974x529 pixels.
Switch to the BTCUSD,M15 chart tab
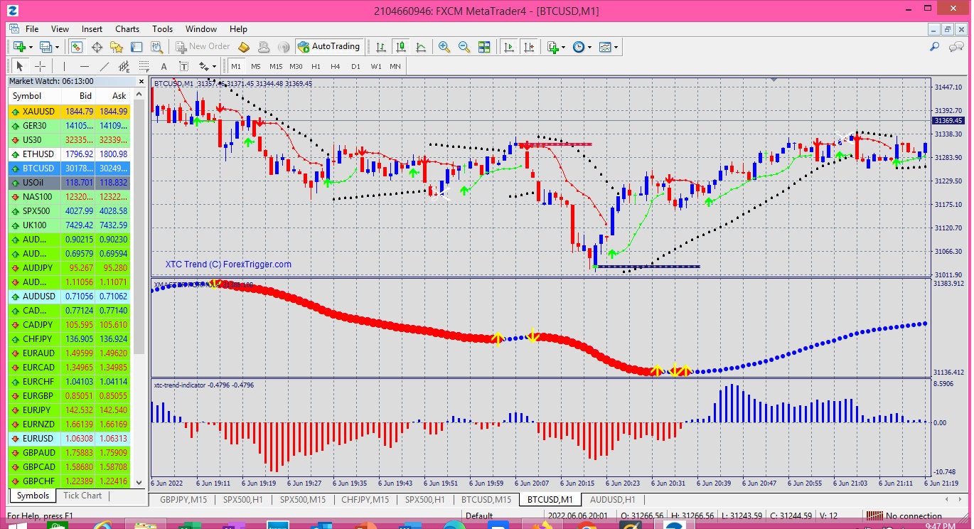click(x=486, y=500)
